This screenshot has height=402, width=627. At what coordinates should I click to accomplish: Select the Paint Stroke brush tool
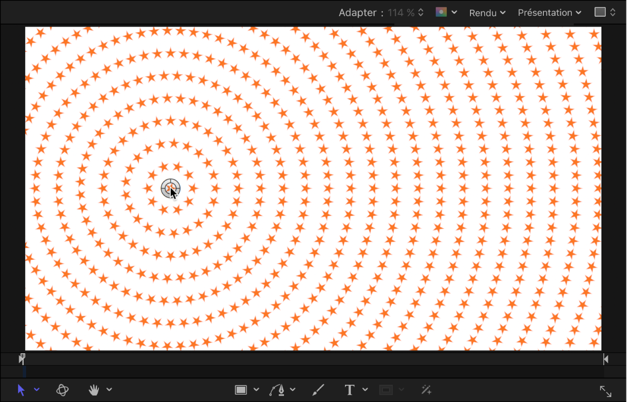318,390
